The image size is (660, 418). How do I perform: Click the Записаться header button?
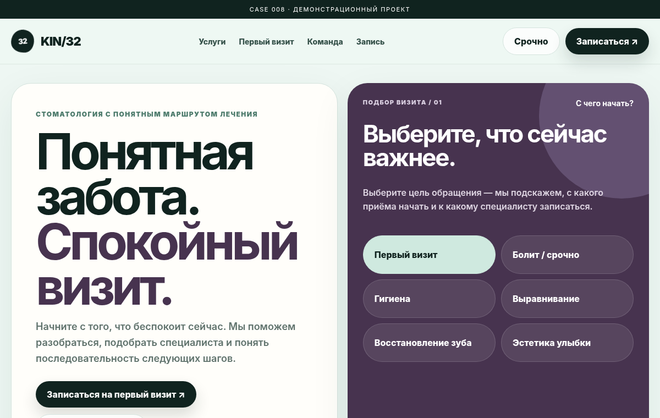607,41
